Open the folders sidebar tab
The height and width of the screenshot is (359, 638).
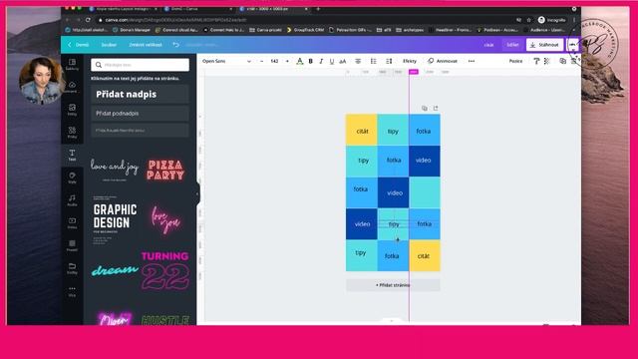click(x=72, y=268)
